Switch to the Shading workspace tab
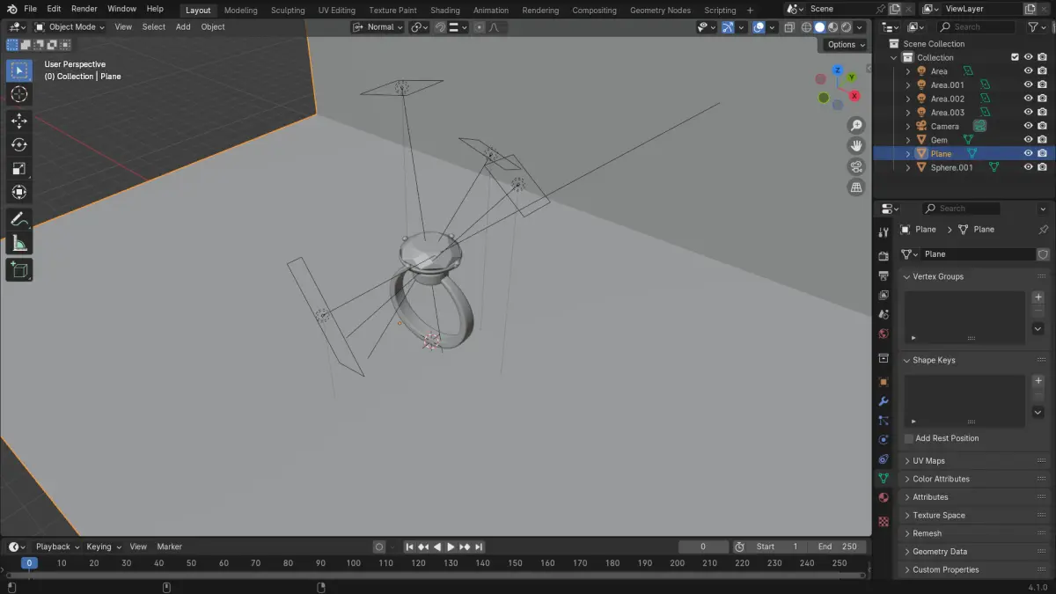This screenshot has height=594, width=1056. pyautogui.click(x=445, y=11)
